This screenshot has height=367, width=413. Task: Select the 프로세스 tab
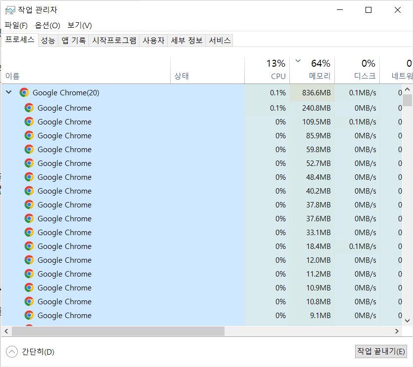20,40
